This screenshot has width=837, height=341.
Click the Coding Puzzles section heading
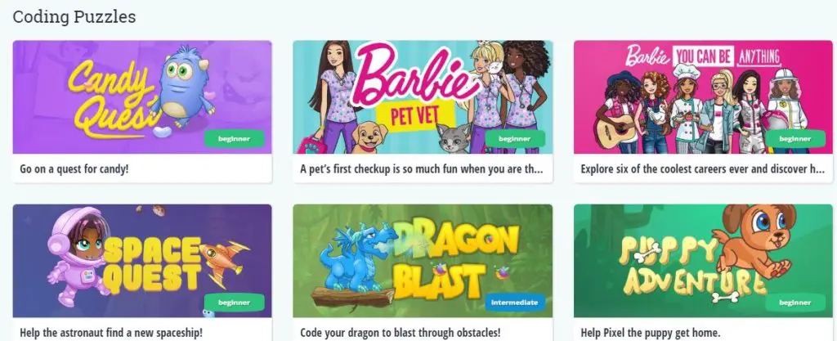click(x=74, y=16)
